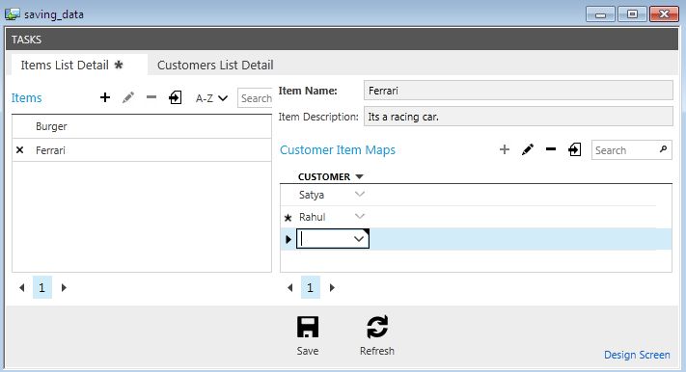The image size is (686, 372).
Task: Add a new item in Items list
Action: [105, 97]
